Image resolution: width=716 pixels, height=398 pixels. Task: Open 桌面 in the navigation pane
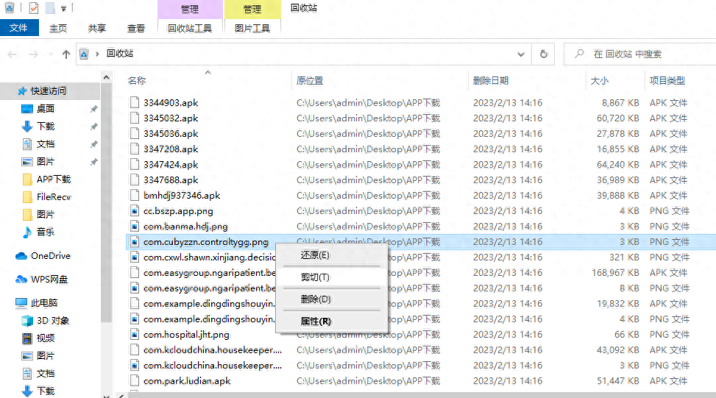[x=46, y=109]
